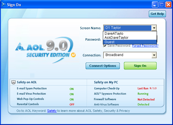Click Detected next to Anti-Virus Software
The image size is (173, 125).
pyautogui.click(x=143, y=104)
